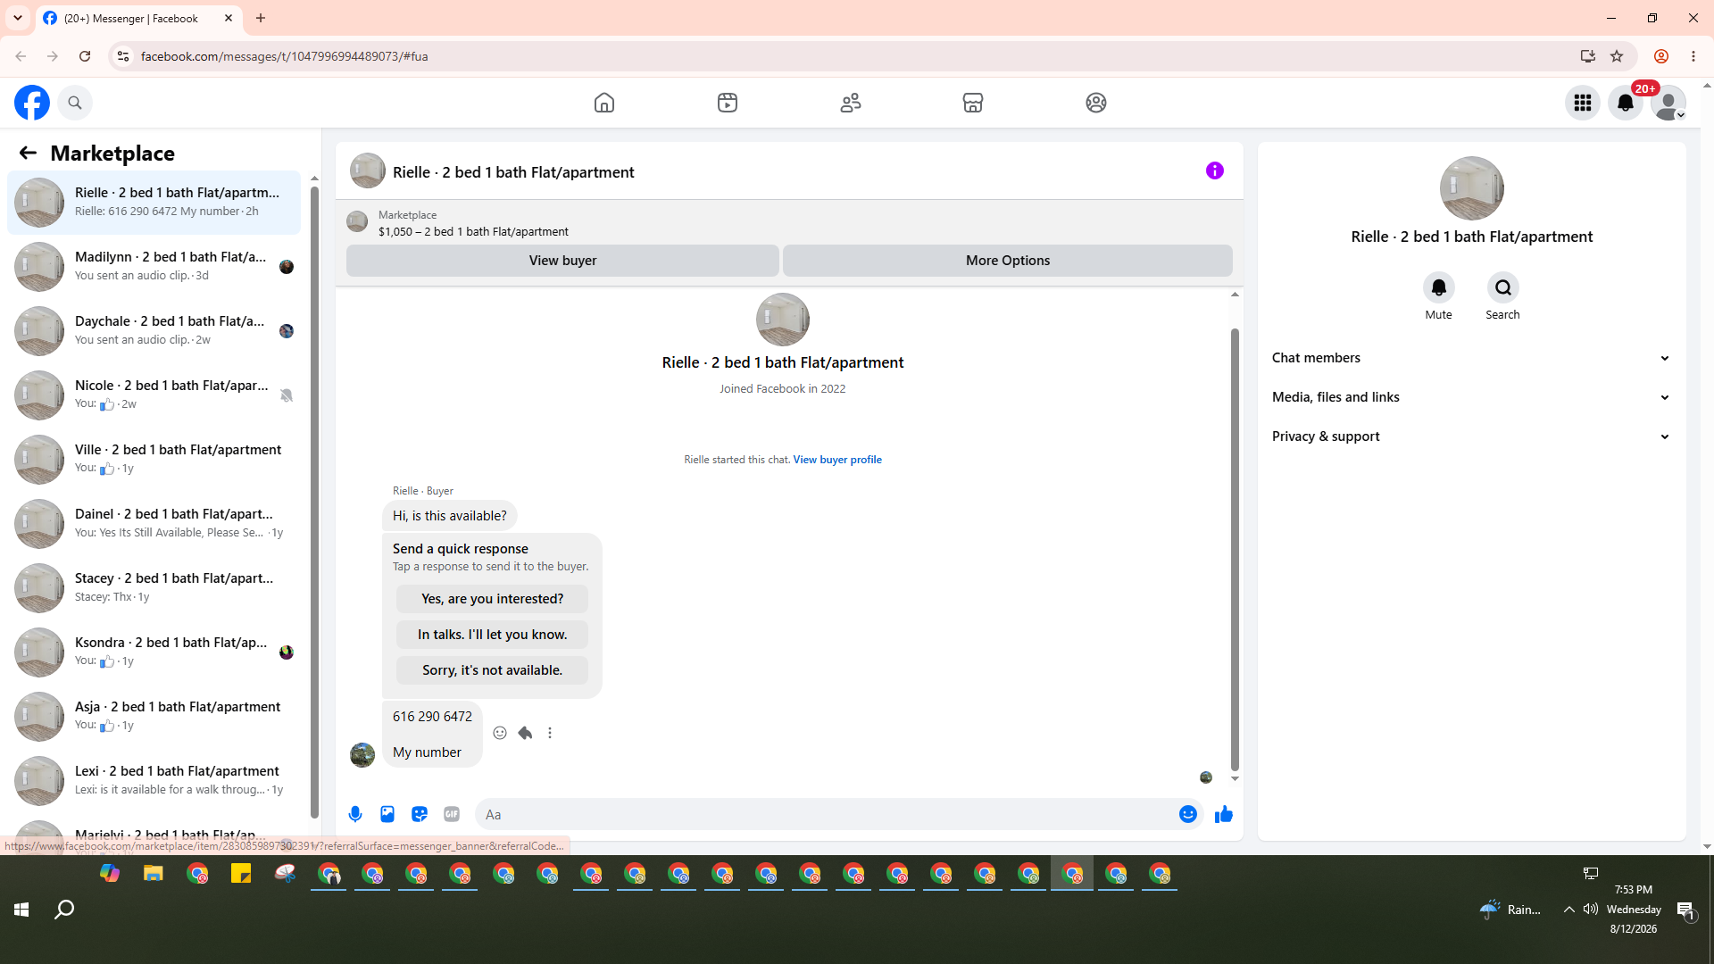
Task: Open Windows taskbar search
Action: point(64,910)
